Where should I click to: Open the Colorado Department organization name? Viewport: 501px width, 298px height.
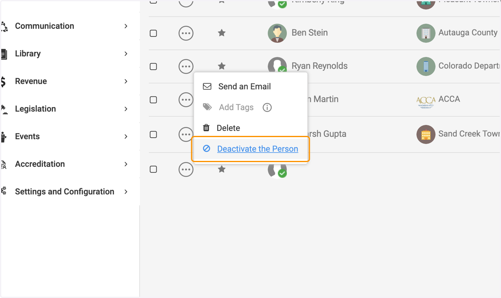pos(469,66)
